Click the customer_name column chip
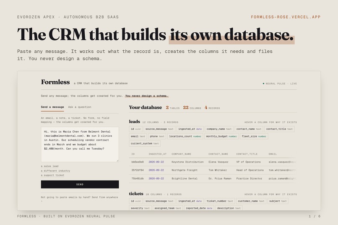Image resolution: width=338 pixels, height=225 pixels. [251, 201]
